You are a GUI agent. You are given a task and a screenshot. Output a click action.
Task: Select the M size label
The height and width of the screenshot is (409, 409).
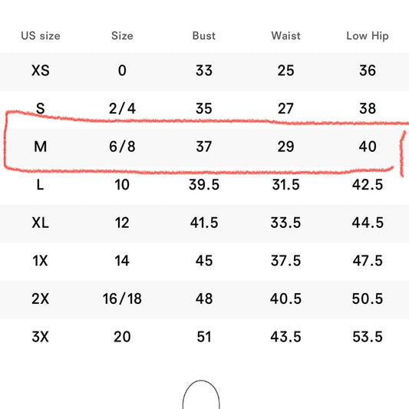click(41, 147)
